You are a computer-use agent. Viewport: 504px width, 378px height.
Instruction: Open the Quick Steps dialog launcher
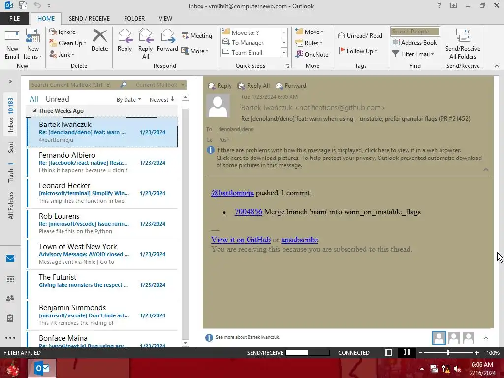(x=287, y=66)
